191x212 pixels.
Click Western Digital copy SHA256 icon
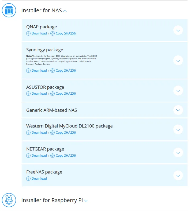click(53, 133)
